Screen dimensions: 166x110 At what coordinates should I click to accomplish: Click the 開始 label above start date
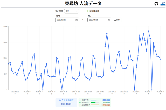tap(58, 16)
